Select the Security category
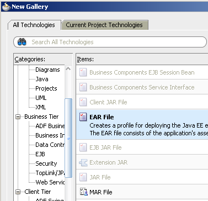Image resolution: width=208 pixels, height=201 pixels. (x=46, y=163)
